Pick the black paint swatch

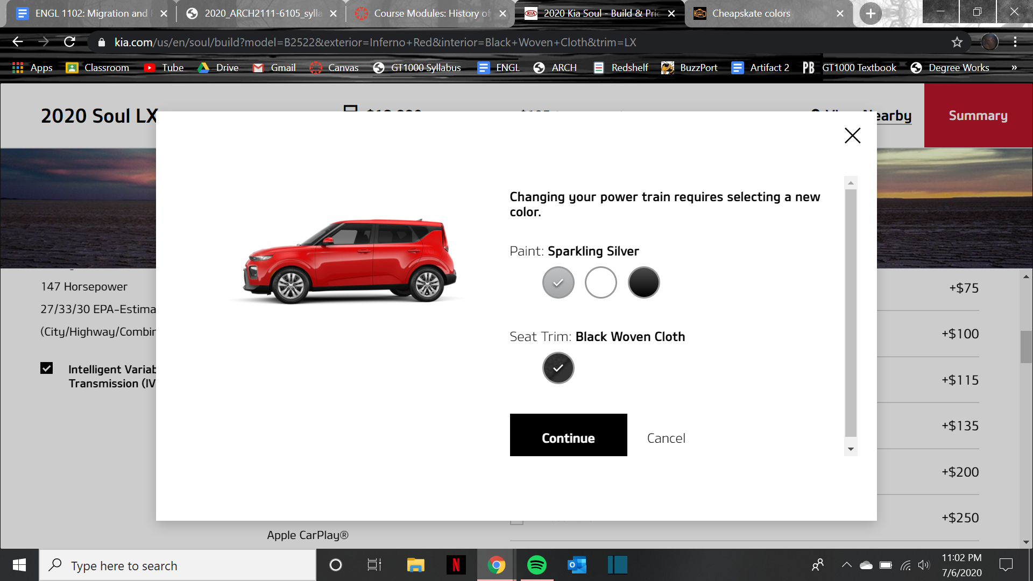643,282
